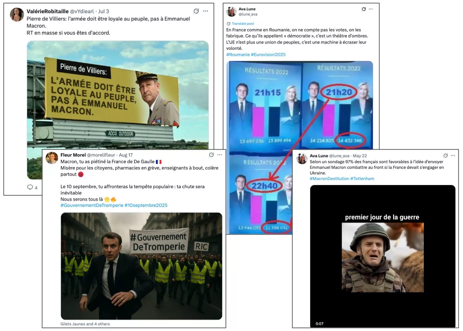Viewport: 463px width, 331px height.
Task: Open the #Roumanie hashtag
Action: click(238, 54)
